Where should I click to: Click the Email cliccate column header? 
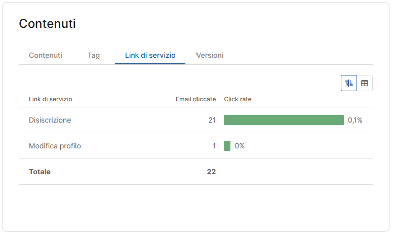tap(196, 99)
